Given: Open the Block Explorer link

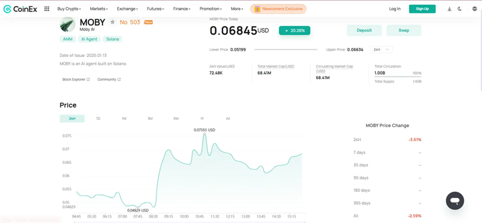Looking at the screenshot, I should pos(76,79).
